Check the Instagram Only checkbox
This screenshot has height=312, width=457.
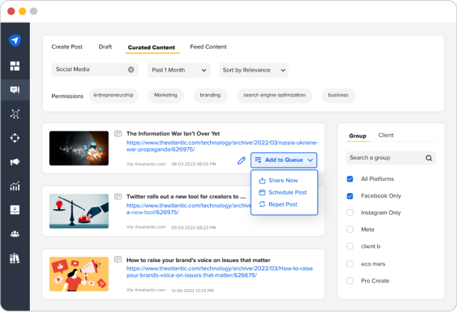pos(350,213)
